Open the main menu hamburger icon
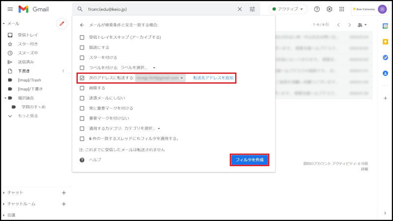This screenshot has height=221, width=393. coord(10,9)
